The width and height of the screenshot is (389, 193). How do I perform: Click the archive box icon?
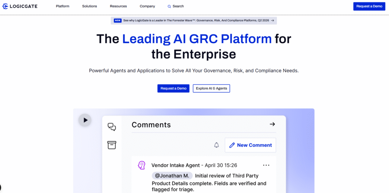(x=112, y=145)
